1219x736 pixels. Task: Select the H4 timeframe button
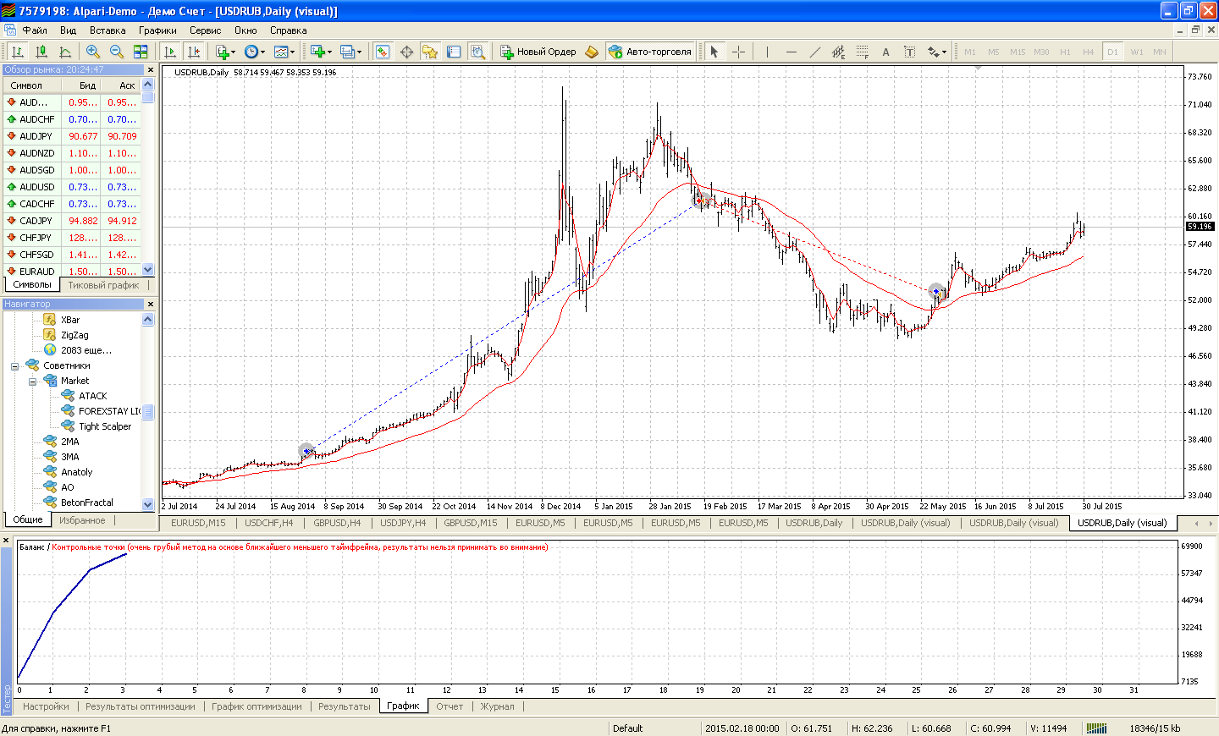point(1088,52)
